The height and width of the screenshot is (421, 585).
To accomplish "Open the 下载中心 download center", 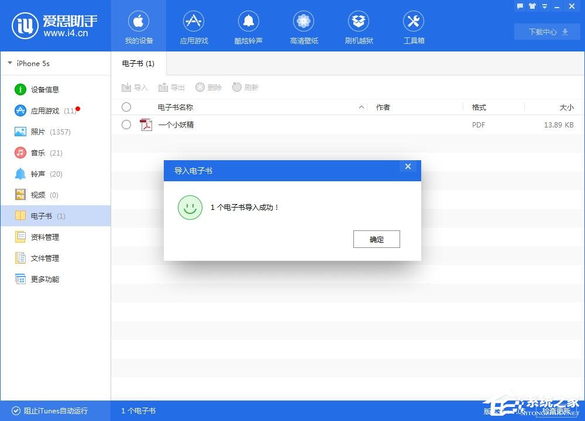I will 545,32.
